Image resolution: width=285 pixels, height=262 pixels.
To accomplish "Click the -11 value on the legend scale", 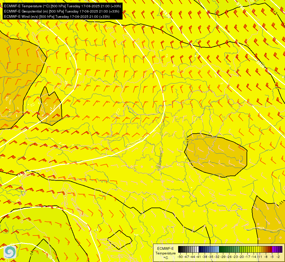I will point(259,257).
